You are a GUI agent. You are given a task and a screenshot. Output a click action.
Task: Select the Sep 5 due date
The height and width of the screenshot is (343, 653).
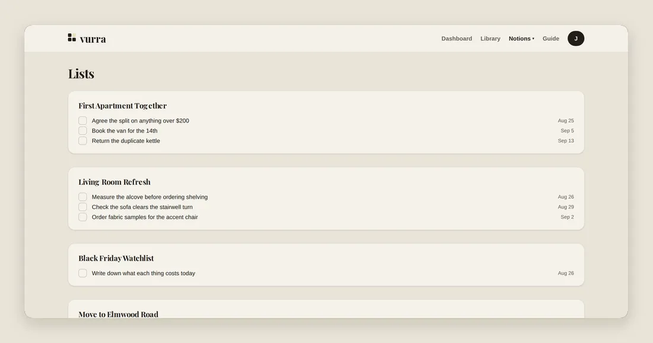(567, 131)
